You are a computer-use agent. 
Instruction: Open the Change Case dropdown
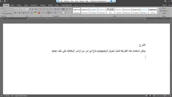pos(36,9)
